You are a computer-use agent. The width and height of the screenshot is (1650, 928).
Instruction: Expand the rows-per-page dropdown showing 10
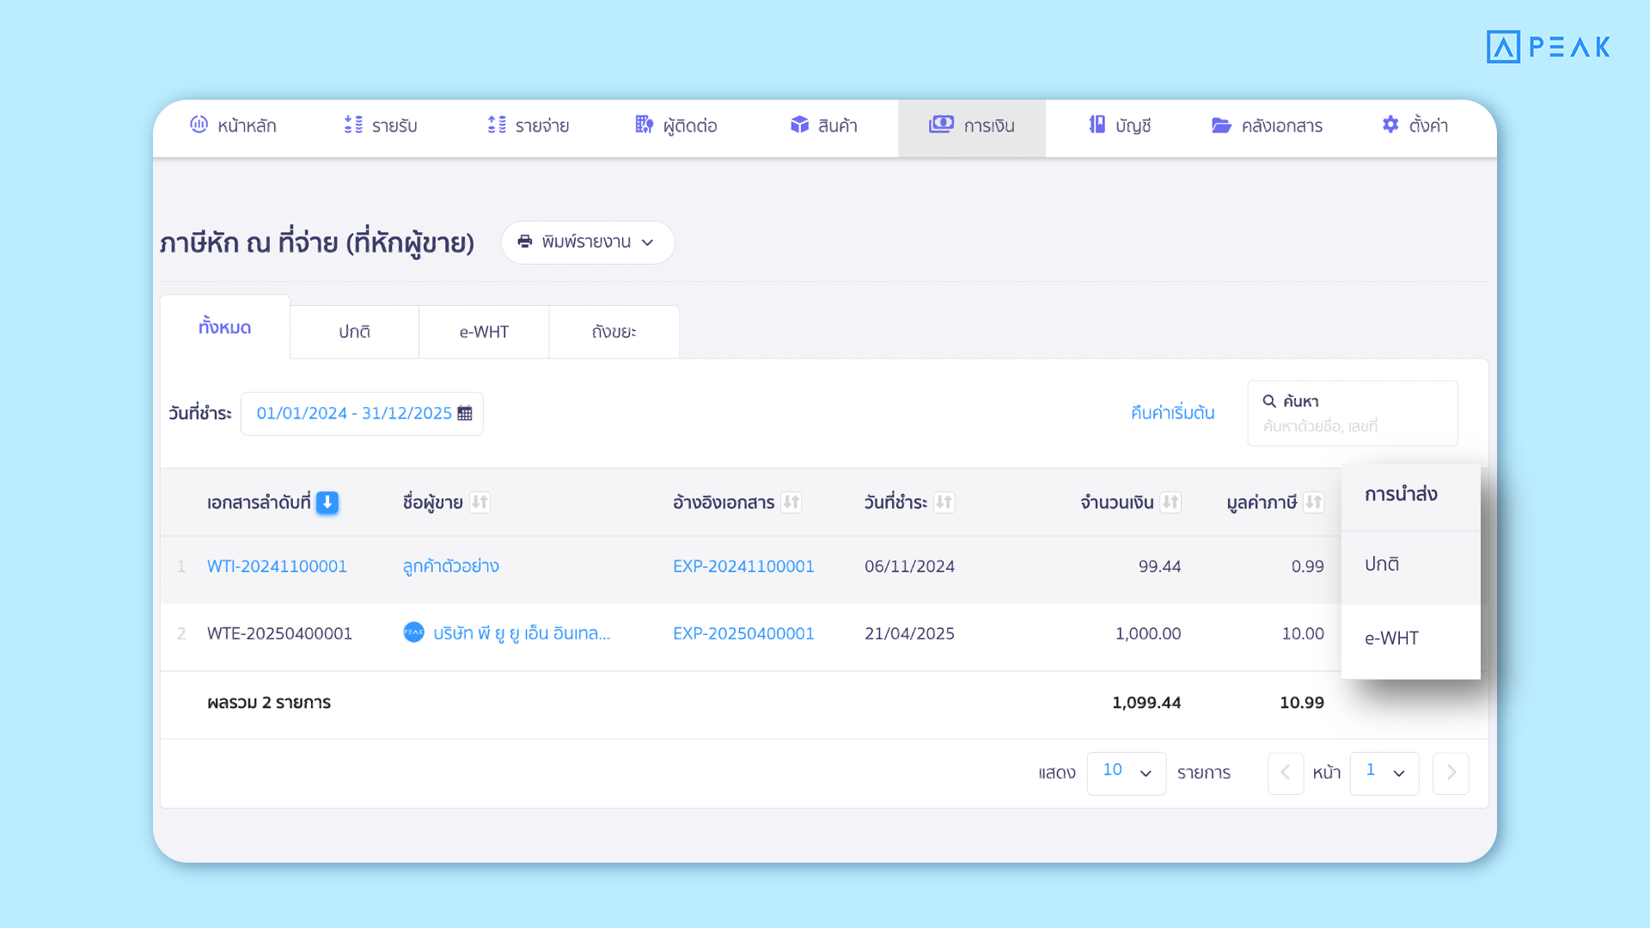coord(1126,772)
